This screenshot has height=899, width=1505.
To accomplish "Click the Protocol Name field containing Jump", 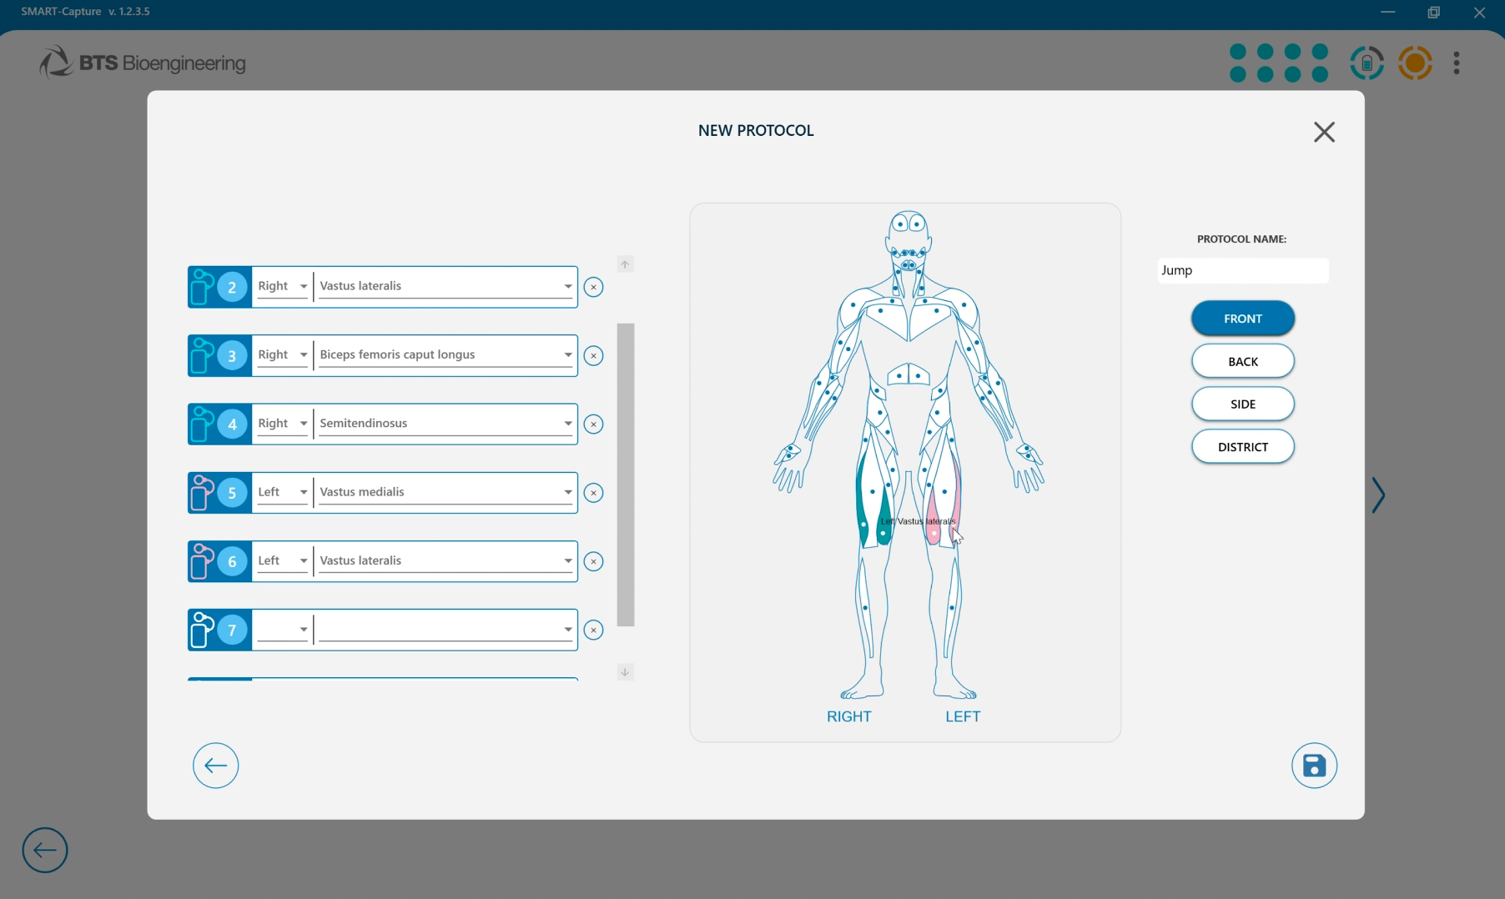I will click(x=1242, y=270).
